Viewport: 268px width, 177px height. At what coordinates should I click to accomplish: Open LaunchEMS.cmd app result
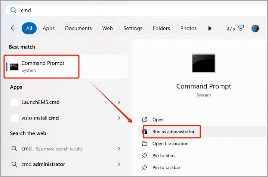click(x=66, y=102)
